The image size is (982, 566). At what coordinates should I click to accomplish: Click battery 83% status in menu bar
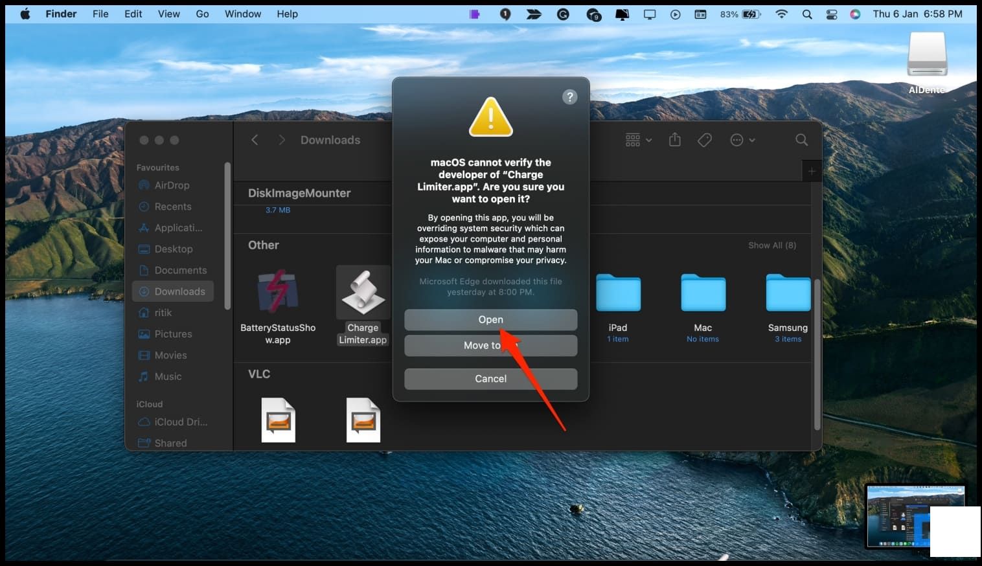[740, 14]
